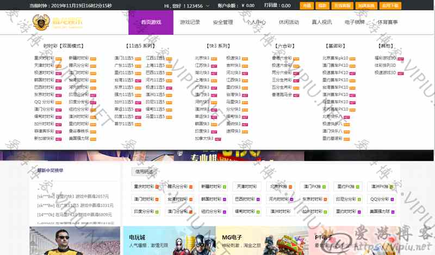Viewport: 435px width, 255px height.
Task: Open the 上海11选5 game link
Action: tap(156, 65)
